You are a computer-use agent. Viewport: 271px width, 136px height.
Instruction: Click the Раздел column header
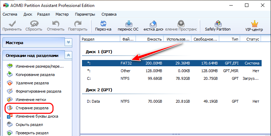(x=100, y=39)
